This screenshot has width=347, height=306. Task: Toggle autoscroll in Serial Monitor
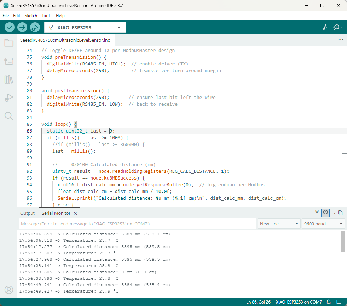click(x=317, y=212)
